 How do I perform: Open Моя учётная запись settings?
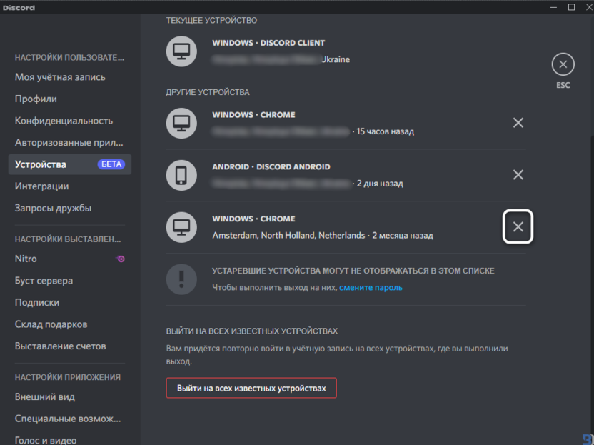70,77
